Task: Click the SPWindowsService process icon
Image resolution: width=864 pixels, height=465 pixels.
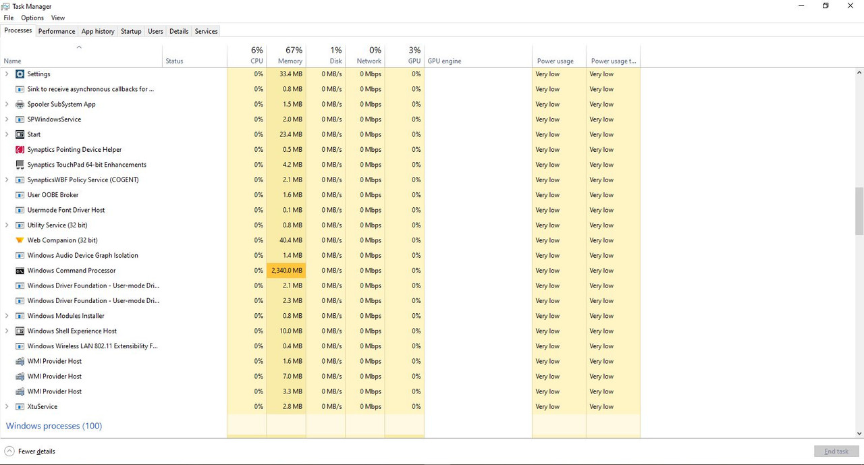Action: coord(20,119)
